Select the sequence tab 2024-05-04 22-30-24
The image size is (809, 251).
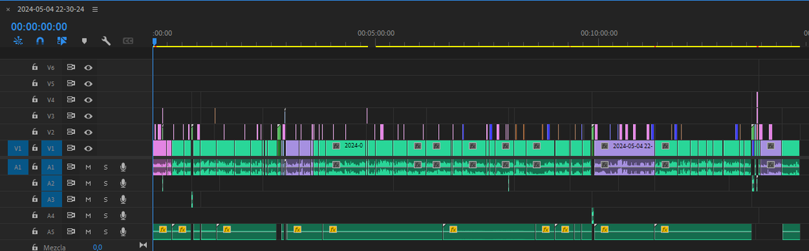click(51, 9)
